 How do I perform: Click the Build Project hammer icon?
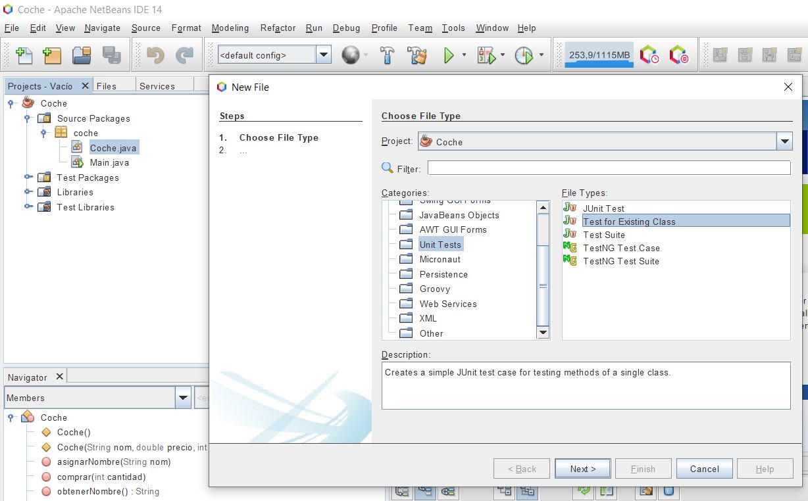coord(387,56)
